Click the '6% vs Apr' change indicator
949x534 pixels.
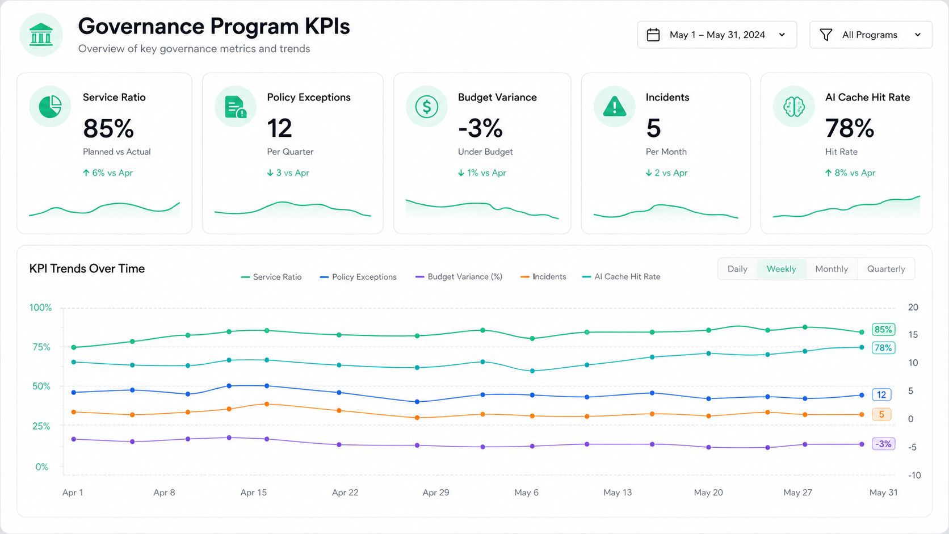point(108,173)
